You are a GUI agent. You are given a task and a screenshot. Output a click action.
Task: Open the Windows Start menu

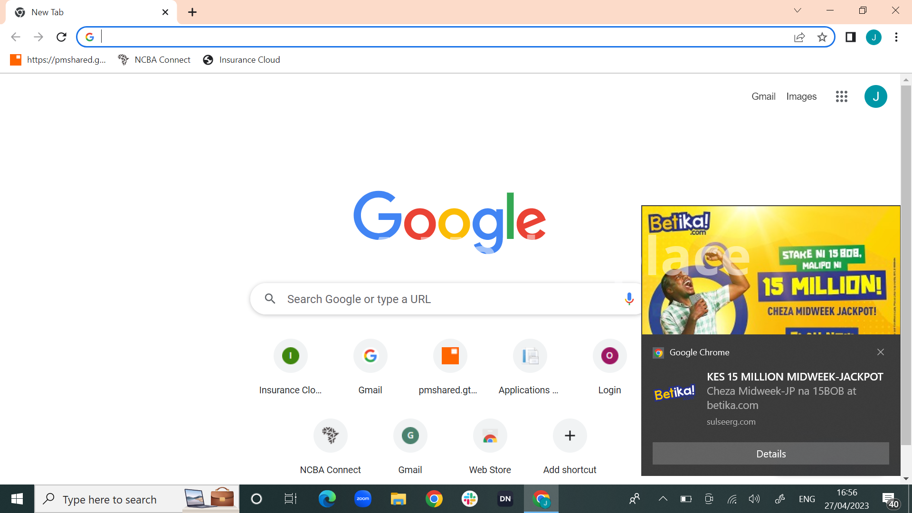[17, 499]
